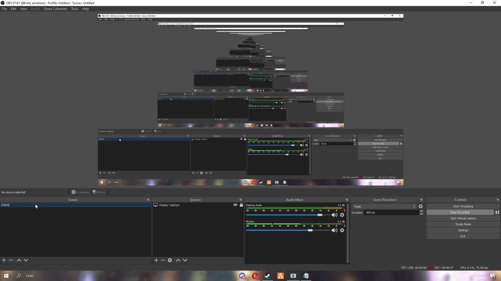The width and height of the screenshot is (501, 281).
Task: Open the source Filters button
Action: pos(99,192)
